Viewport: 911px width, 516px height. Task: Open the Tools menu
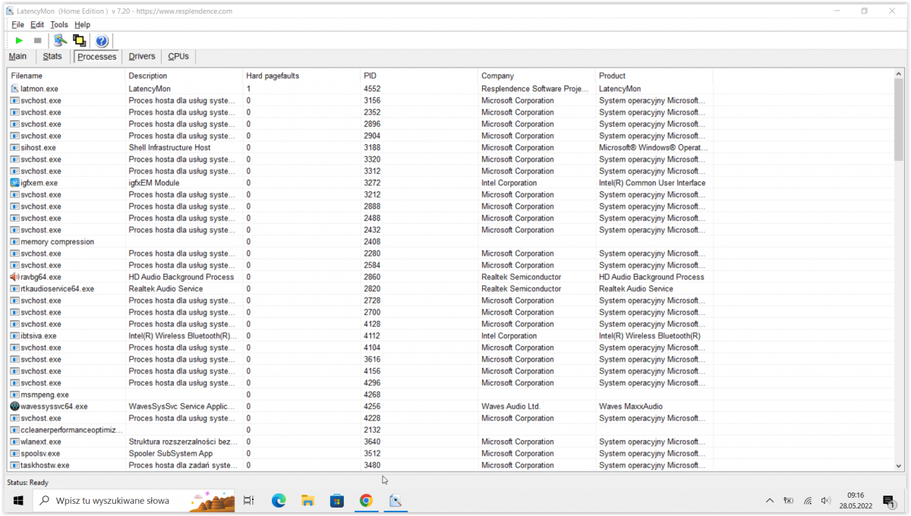point(59,25)
